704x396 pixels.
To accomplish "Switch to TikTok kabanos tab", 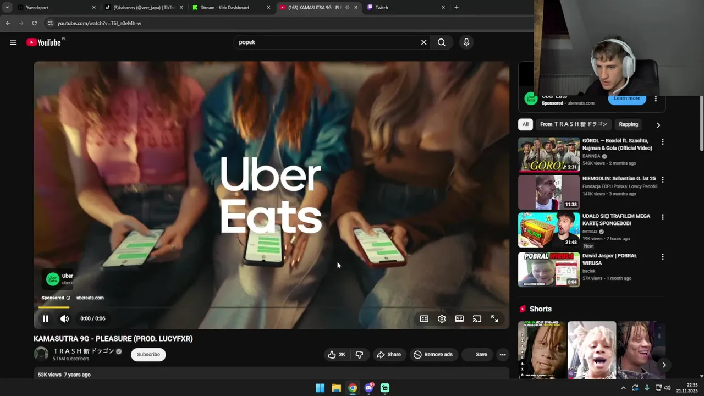I will tap(143, 8).
